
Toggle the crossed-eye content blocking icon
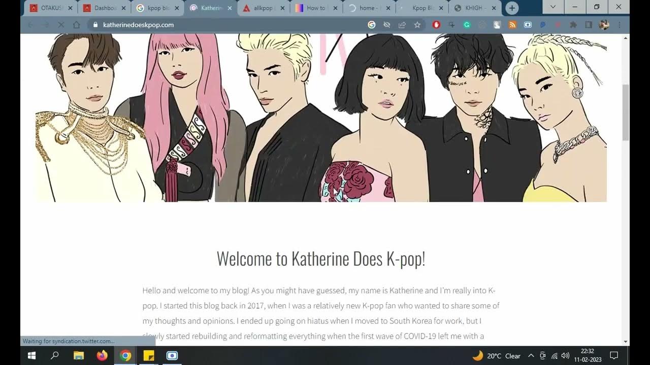(x=386, y=24)
